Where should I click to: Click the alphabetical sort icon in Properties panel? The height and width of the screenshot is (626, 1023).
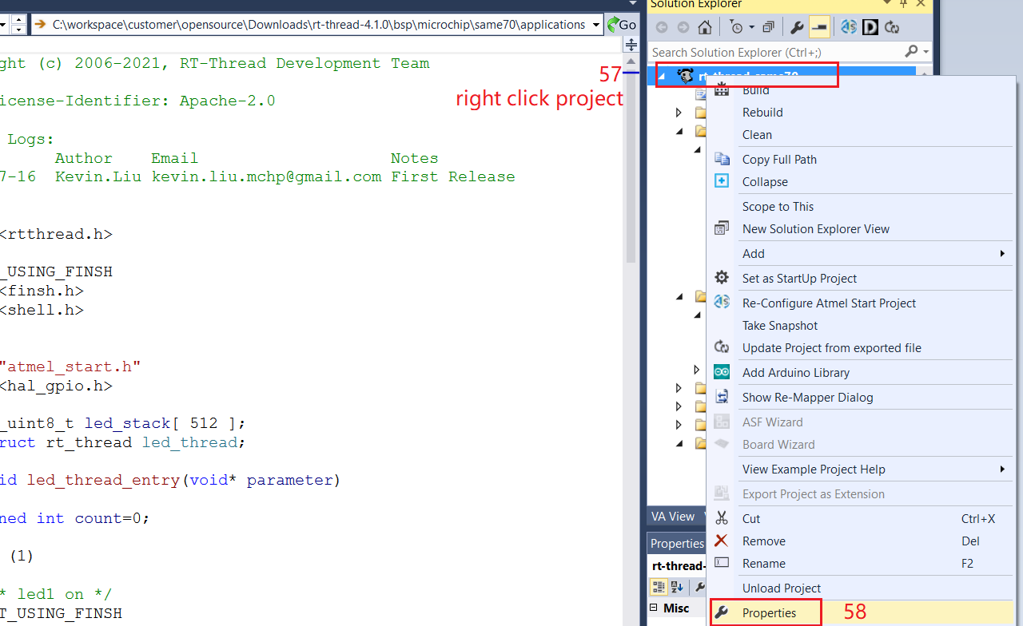(677, 587)
